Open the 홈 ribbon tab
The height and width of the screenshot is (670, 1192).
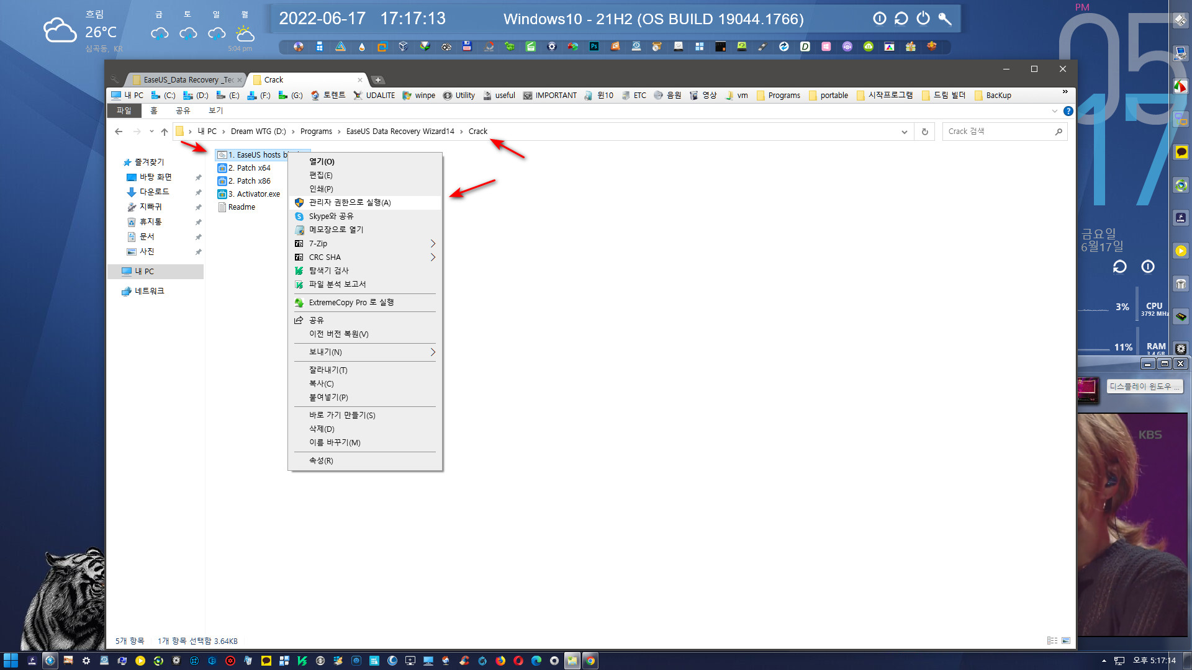click(154, 111)
